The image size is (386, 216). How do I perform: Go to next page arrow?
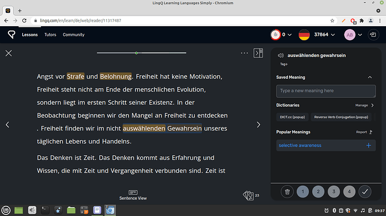pos(258,125)
